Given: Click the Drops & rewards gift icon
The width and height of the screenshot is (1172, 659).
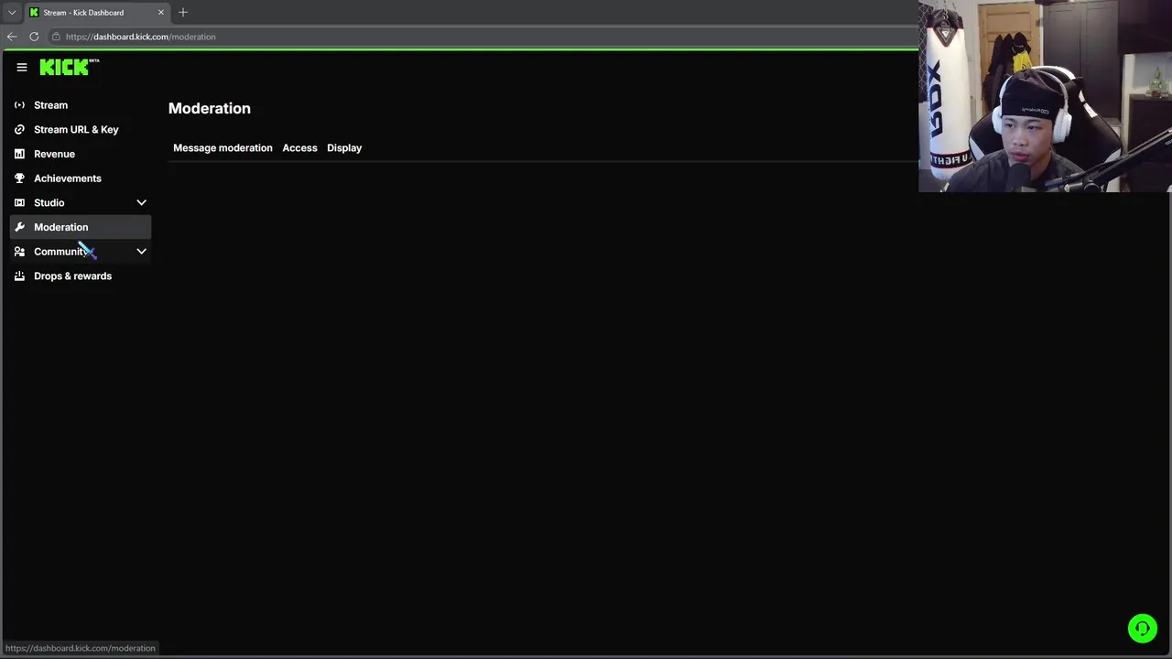Looking at the screenshot, I should coord(19,275).
